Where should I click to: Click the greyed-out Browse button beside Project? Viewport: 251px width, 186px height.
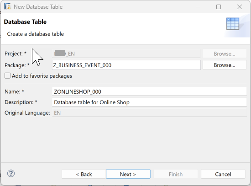point(225,54)
